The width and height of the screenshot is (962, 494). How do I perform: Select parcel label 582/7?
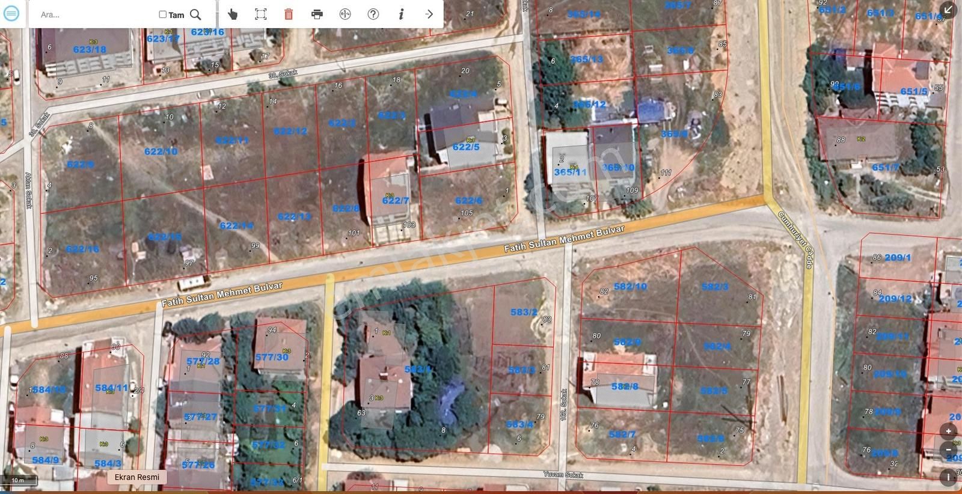point(622,434)
